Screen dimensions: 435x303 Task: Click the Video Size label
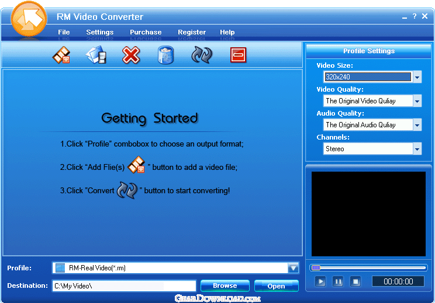(x=335, y=65)
